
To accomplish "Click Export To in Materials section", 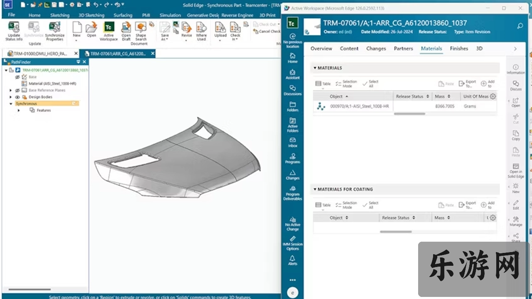I will pos(468,83).
